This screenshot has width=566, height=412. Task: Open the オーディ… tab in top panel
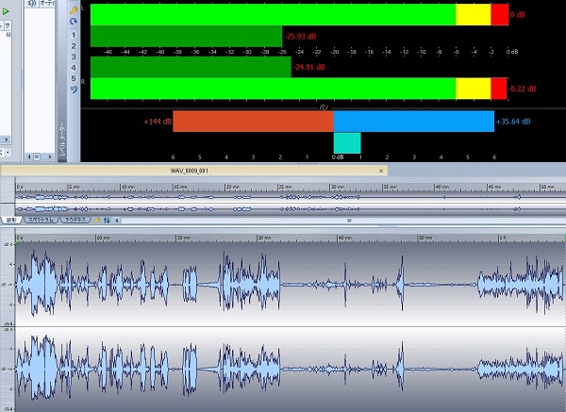pos(47,3)
